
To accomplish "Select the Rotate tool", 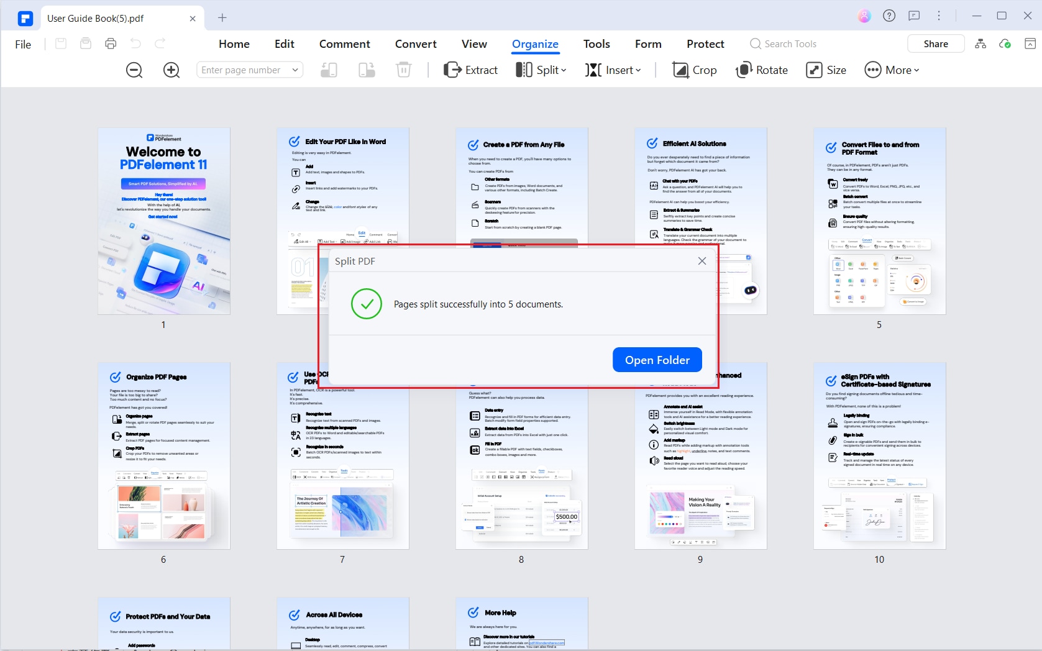I will [762, 70].
